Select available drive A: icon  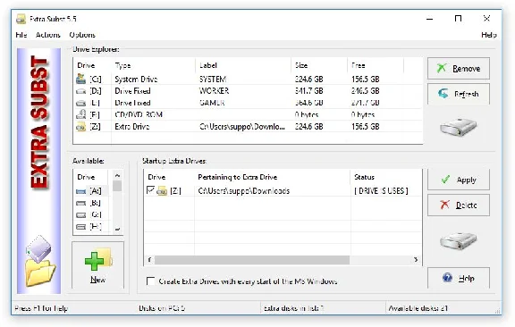click(80, 191)
